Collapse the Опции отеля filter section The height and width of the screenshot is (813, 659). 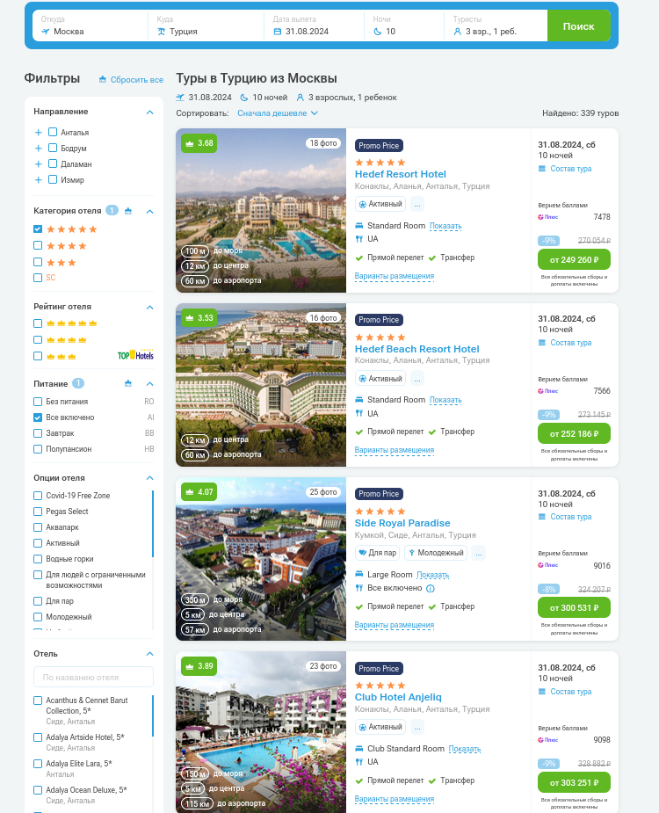tap(150, 478)
